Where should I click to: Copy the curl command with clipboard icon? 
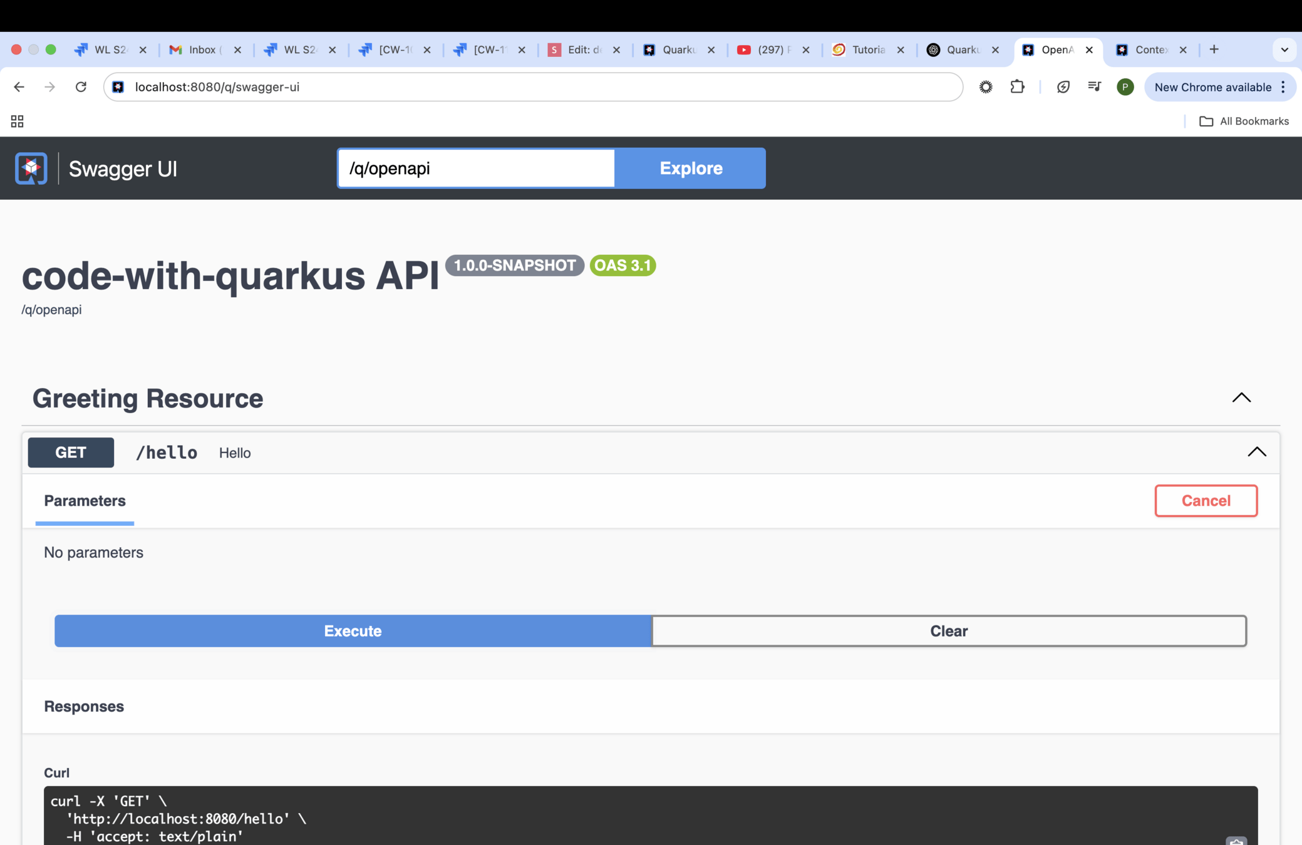pos(1236,840)
